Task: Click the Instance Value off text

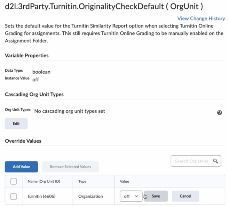Action: (35, 80)
